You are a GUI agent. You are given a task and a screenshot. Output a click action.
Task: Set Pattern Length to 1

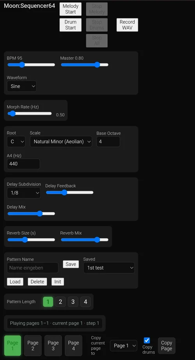(x=48, y=301)
